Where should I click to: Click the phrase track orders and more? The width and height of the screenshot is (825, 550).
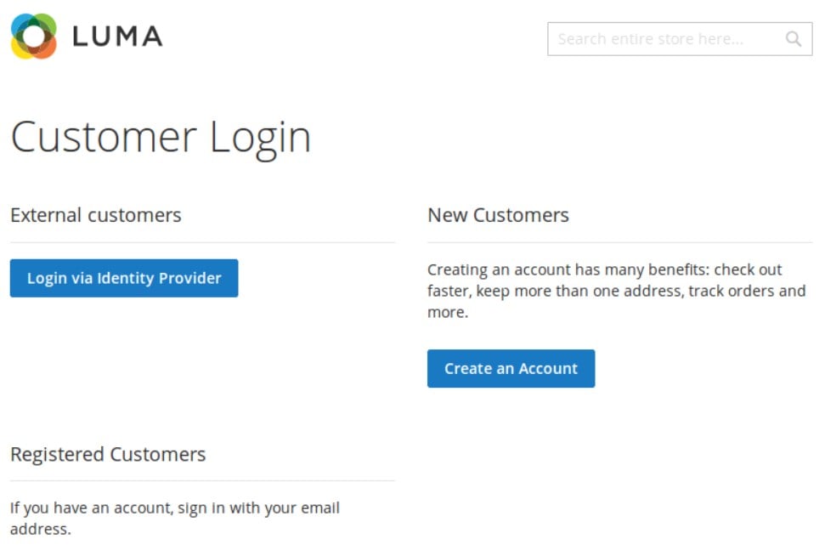[x=617, y=302]
